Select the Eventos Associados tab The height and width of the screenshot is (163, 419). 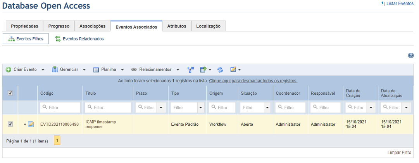[136, 26]
